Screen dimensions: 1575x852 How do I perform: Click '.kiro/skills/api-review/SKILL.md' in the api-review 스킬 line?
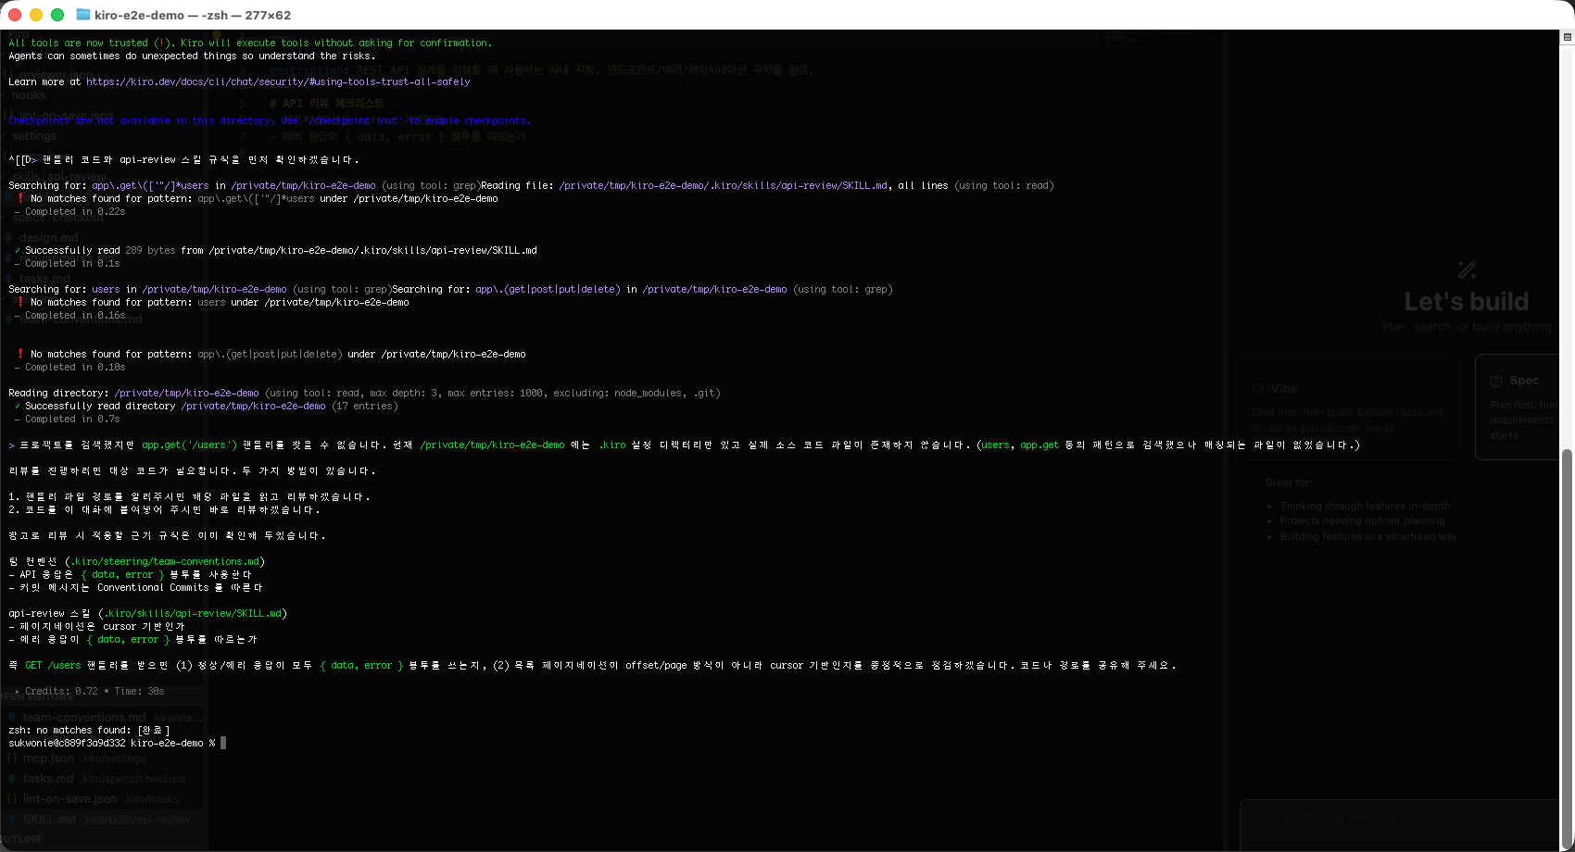click(192, 613)
